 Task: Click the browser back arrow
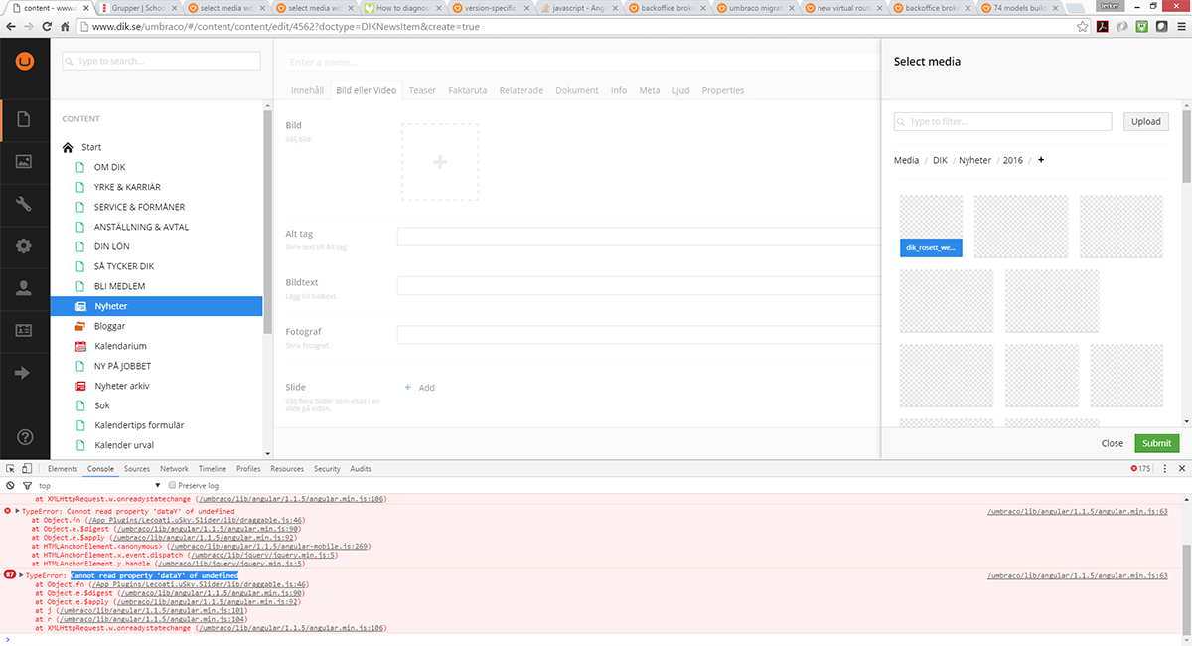12,27
